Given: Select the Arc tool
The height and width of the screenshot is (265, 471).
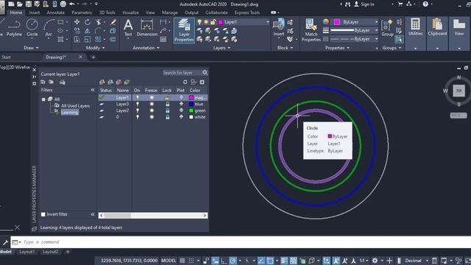Looking at the screenshot, I should pyautogui.click(x=49, y=28).
